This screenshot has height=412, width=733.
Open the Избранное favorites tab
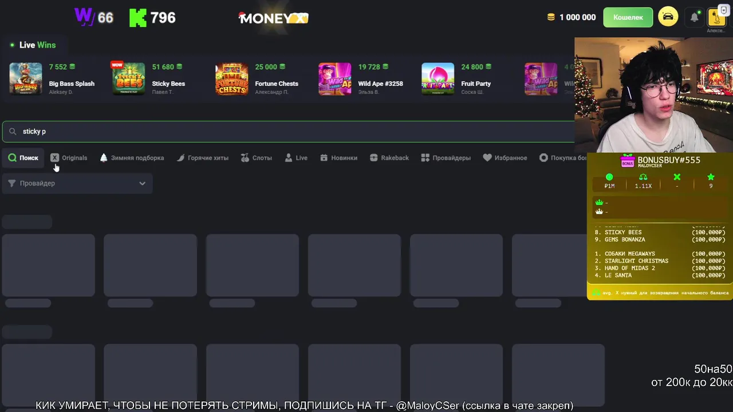505,157
